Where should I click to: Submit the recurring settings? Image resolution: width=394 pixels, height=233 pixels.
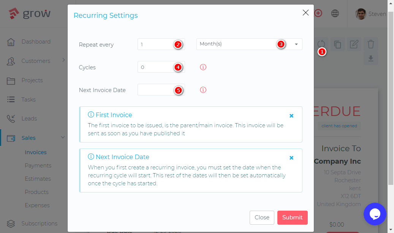[x=292, y=217]
